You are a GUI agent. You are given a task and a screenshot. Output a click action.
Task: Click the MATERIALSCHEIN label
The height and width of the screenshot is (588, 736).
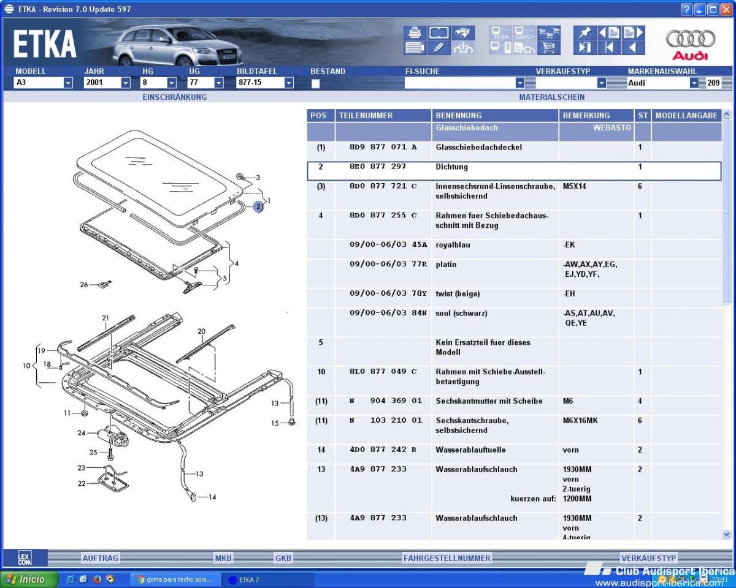coord(552,97)
